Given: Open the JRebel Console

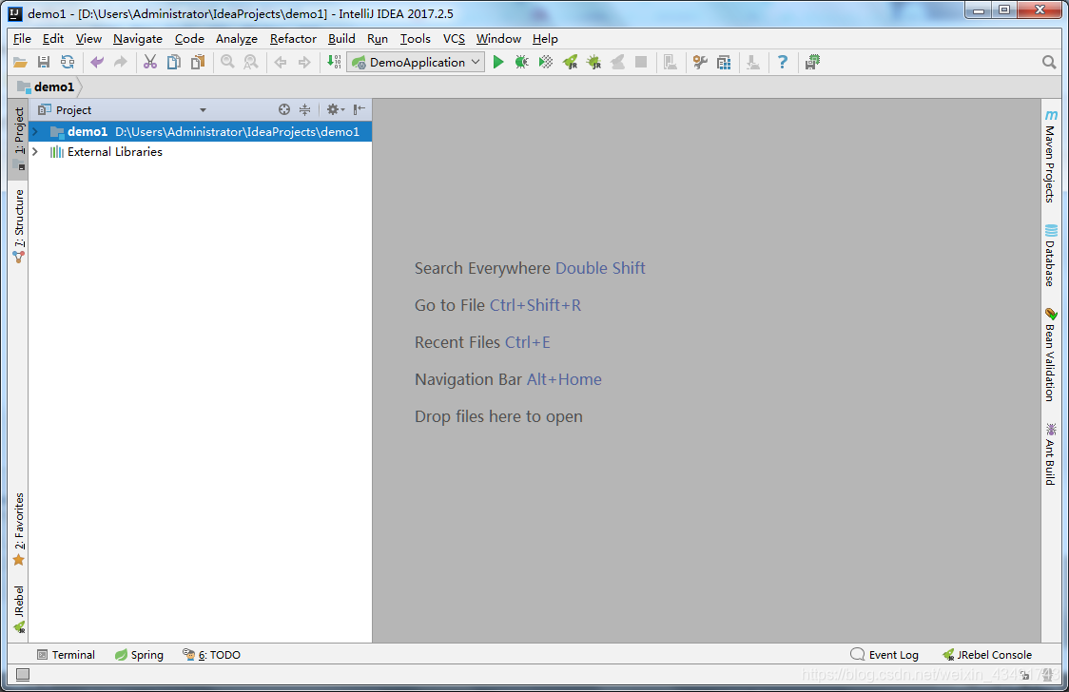Looking at the screenshot, I should [x=987, y=655].
